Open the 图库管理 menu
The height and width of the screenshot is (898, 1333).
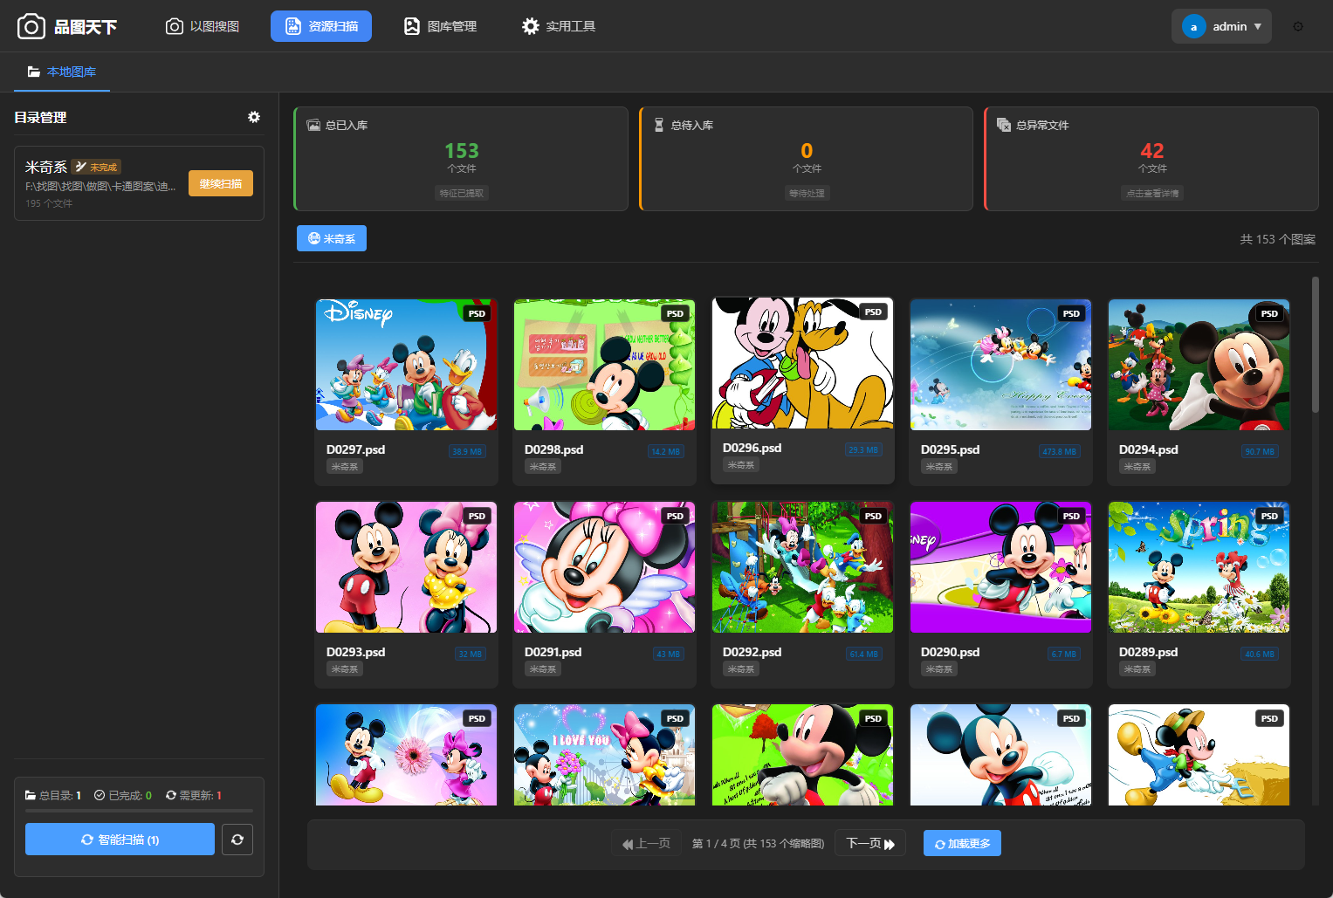pyautogui.click(x=440, y=27)
